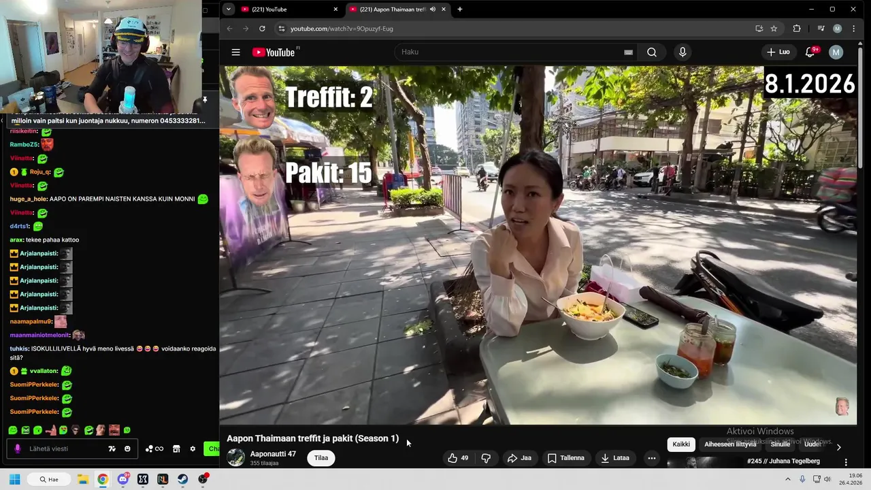Open OBS Studio from the taskbar
871x490 pixels.
tap(203, 479)
